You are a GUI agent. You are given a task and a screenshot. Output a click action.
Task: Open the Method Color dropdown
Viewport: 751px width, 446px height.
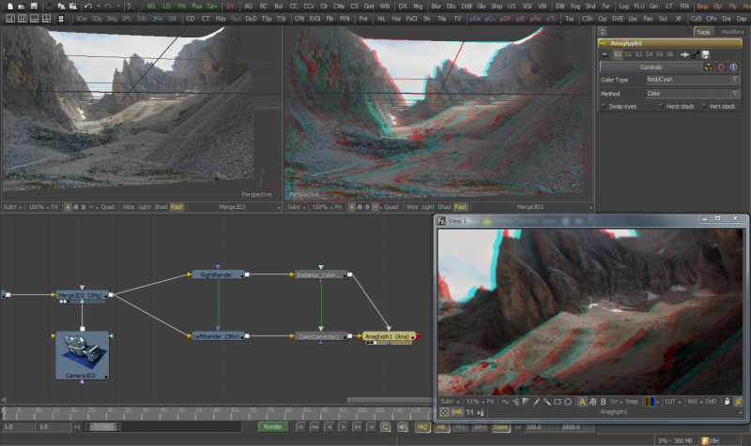coord(692,93)
